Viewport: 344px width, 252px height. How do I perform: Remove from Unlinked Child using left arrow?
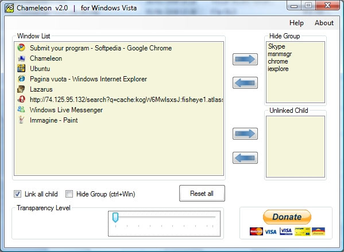pos(245,157)
